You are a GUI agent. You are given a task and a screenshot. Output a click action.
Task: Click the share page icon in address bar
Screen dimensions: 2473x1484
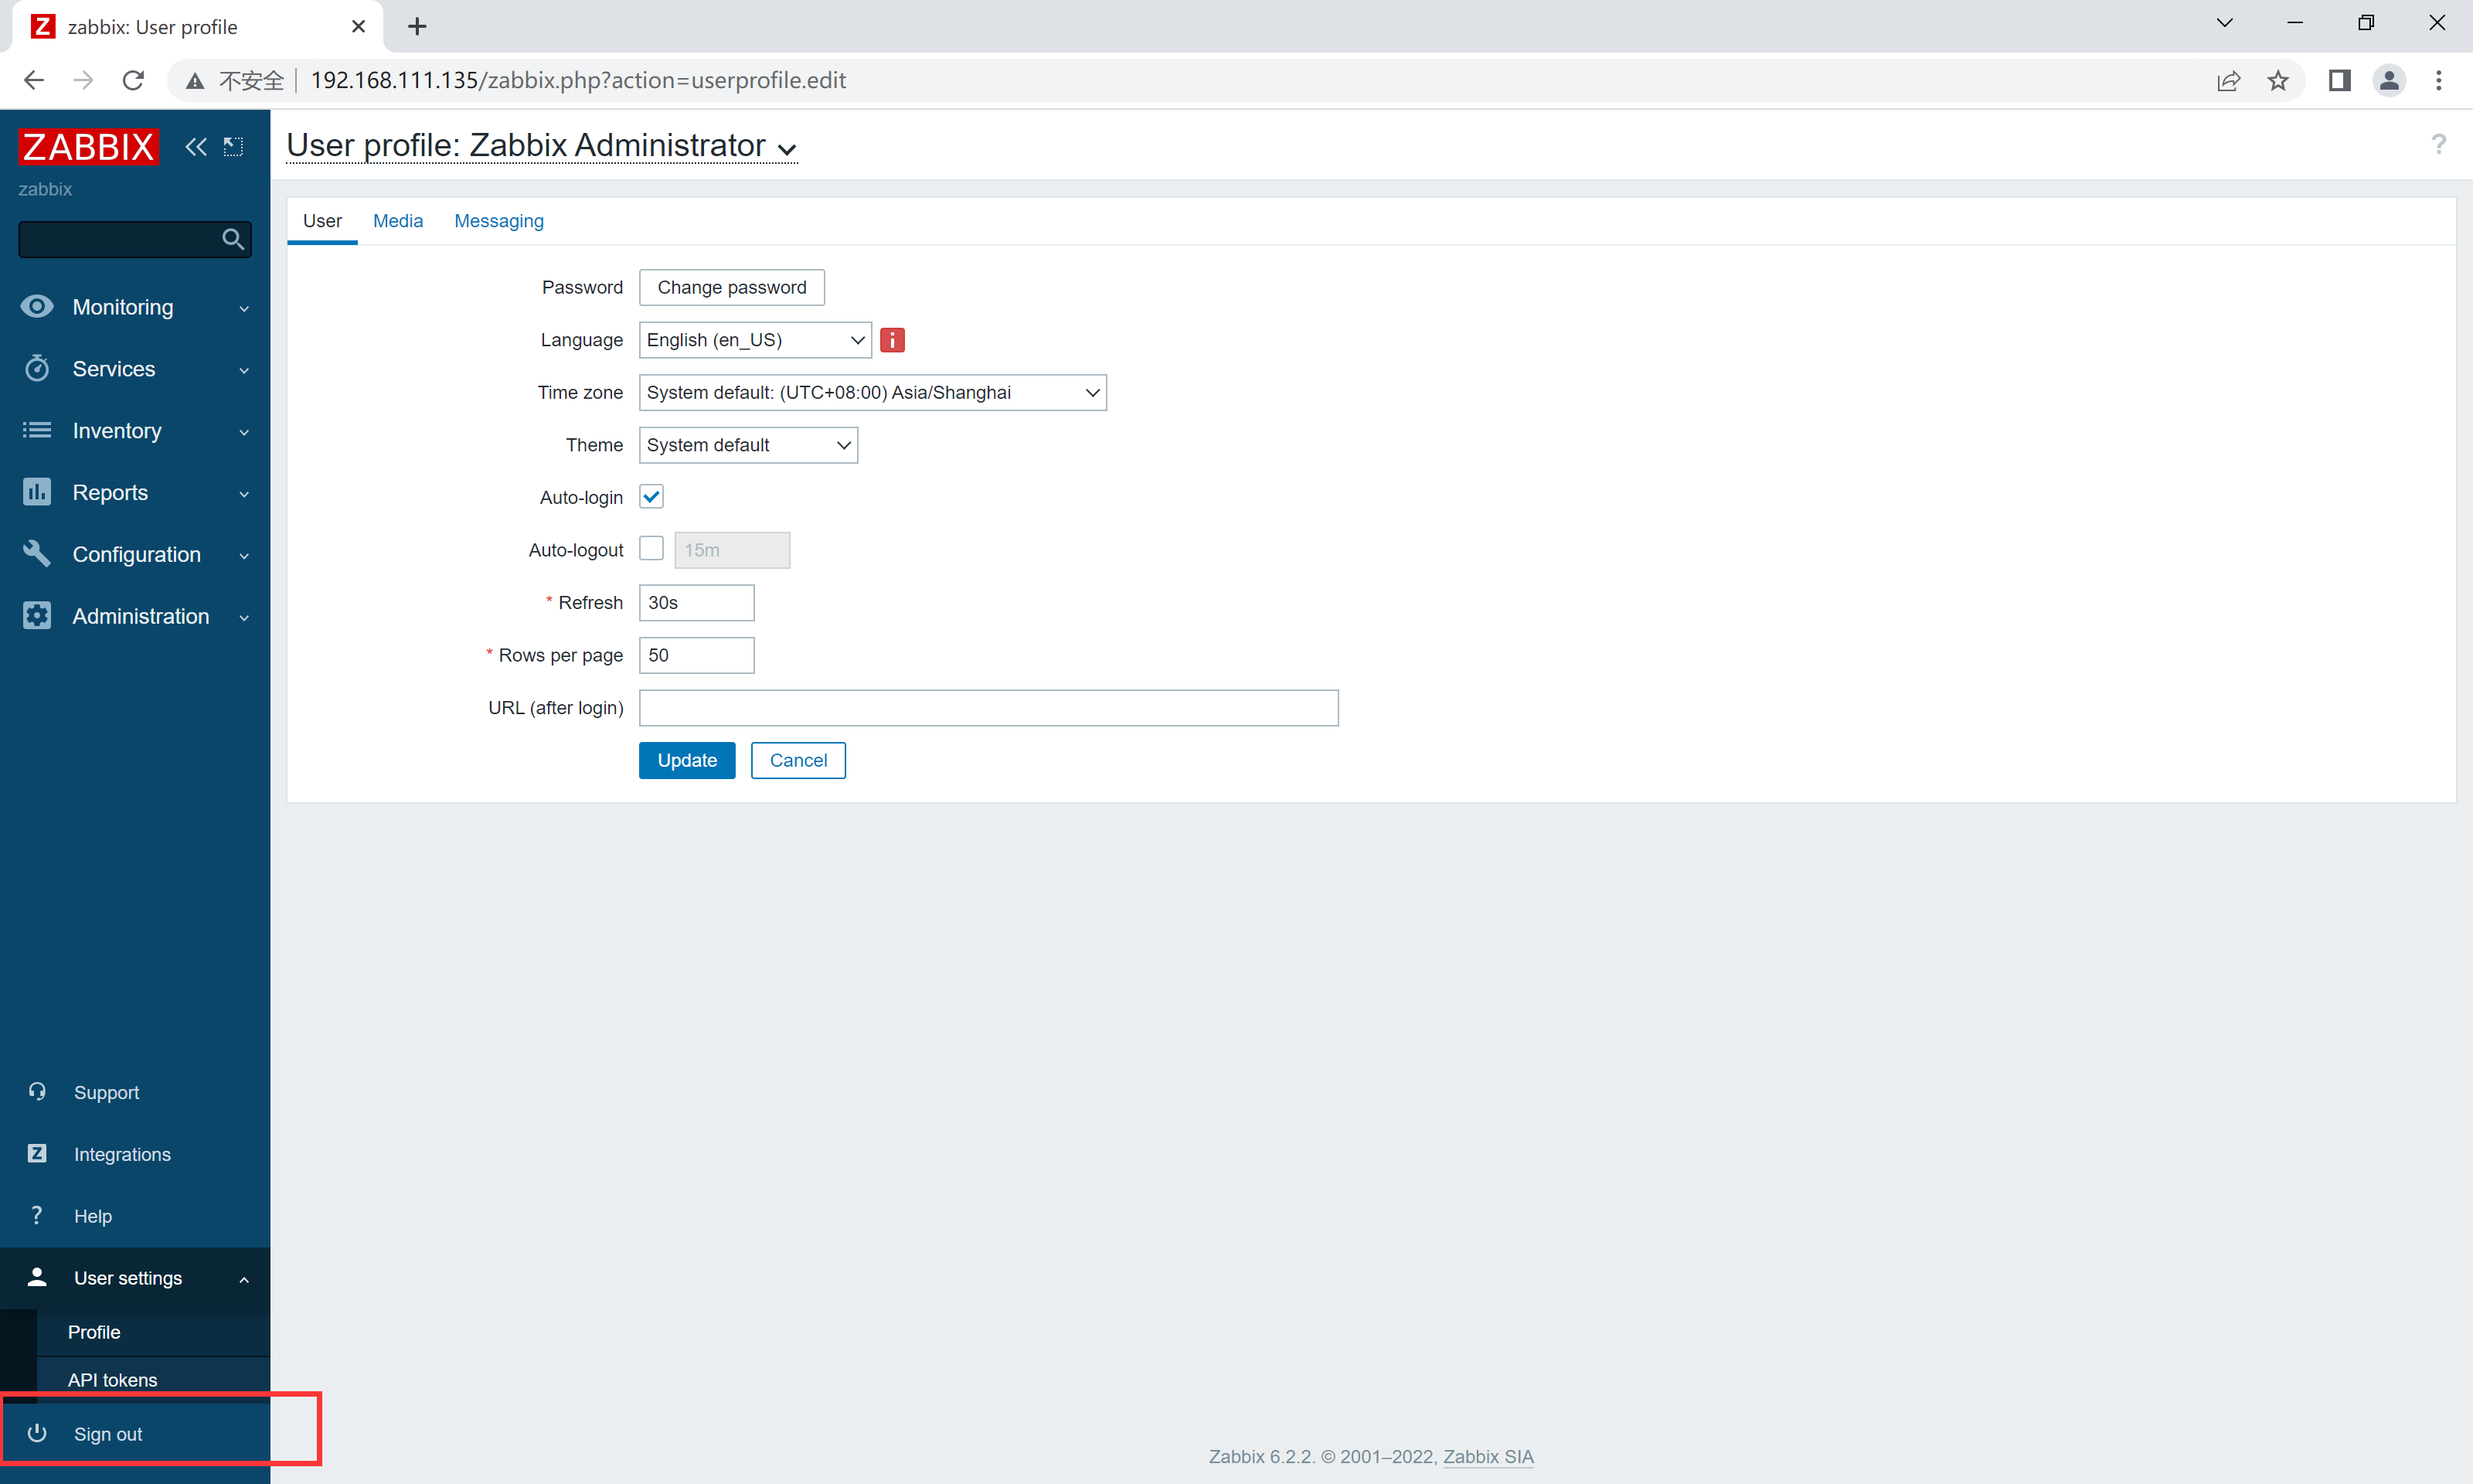(2228, 80)
